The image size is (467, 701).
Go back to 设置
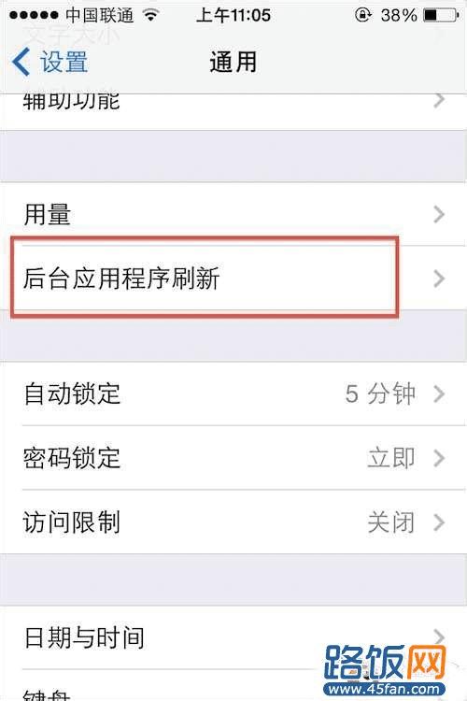coord(50,62)
